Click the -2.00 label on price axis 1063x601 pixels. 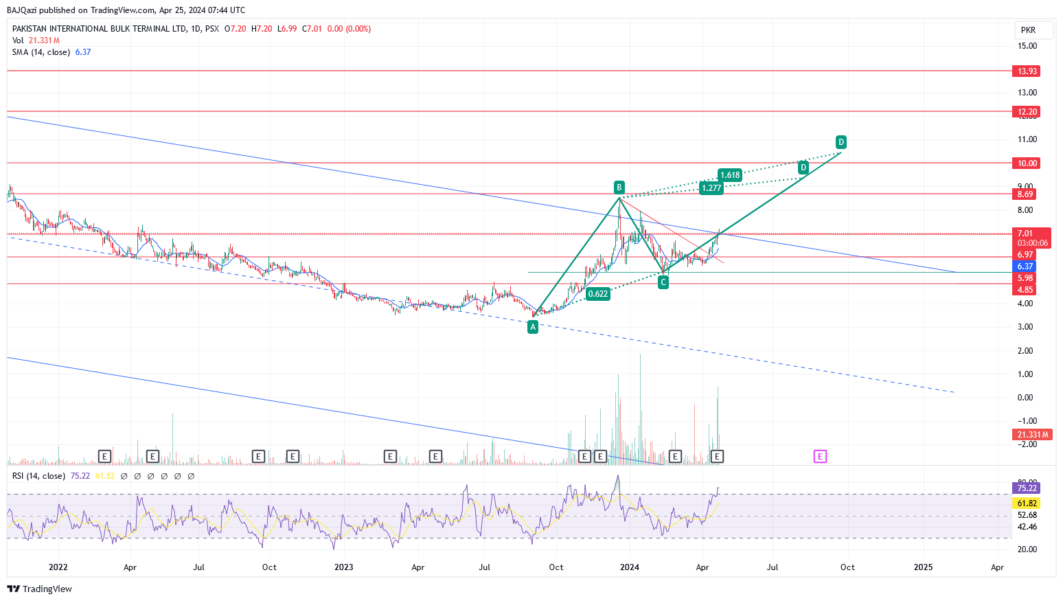pyautogui.click(x=1027, y=444)
